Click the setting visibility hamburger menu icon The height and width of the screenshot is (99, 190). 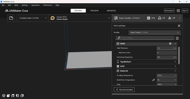(177, 38)
